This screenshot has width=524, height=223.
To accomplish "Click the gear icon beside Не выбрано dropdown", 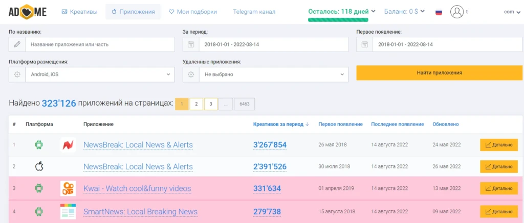I will (191, 75).
